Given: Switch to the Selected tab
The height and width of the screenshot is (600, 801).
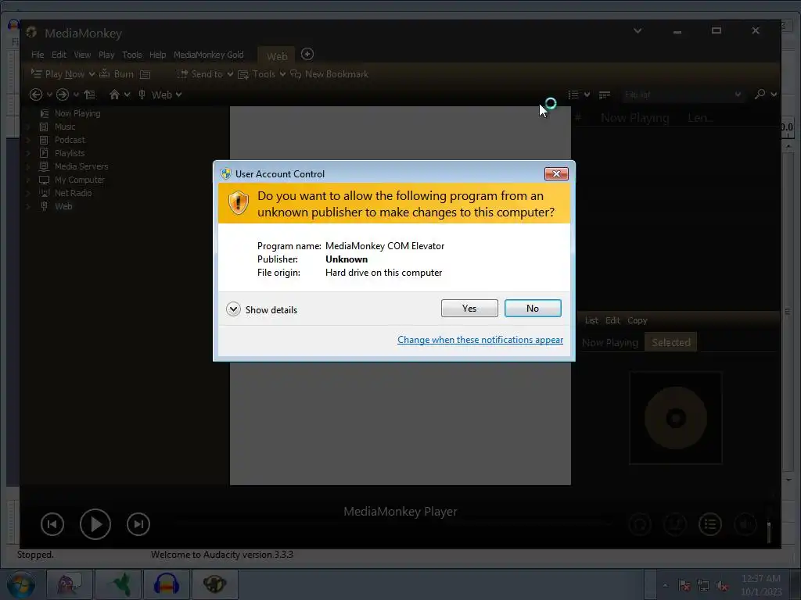Looking at the screenshot, I should tap(670, 342).
